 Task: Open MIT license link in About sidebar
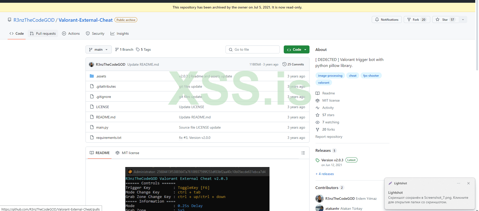click(x=328, y=100)
